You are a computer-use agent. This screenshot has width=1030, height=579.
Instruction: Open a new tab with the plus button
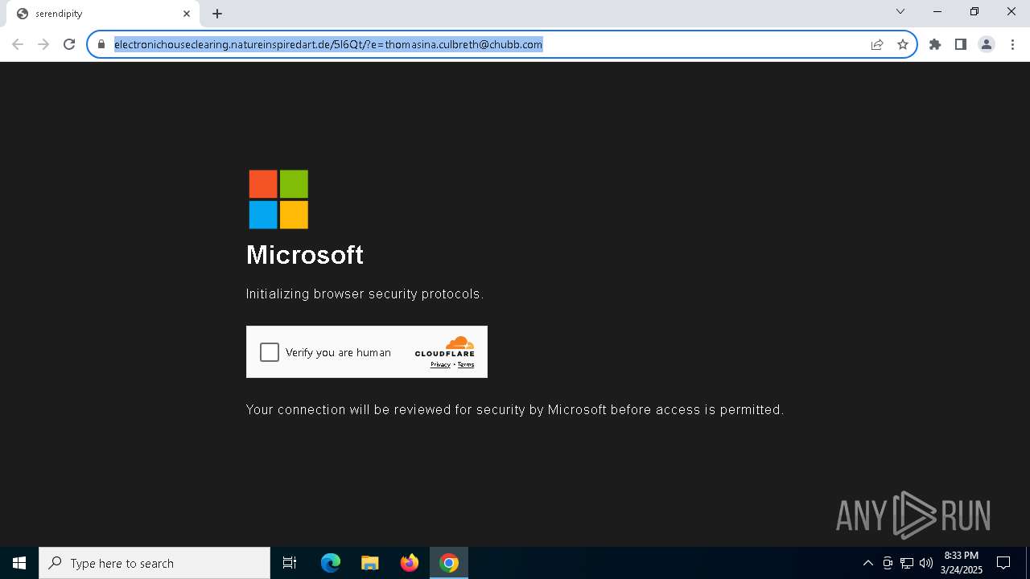[217, 14]
